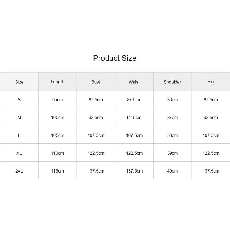The image size is (230, 230).
Task: Click the Length column header
Action: (x=57, y=82)
